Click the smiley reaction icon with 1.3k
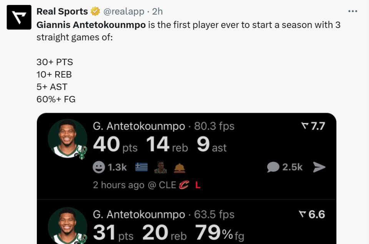The image size is (369, 244). (x=99, y=167)
